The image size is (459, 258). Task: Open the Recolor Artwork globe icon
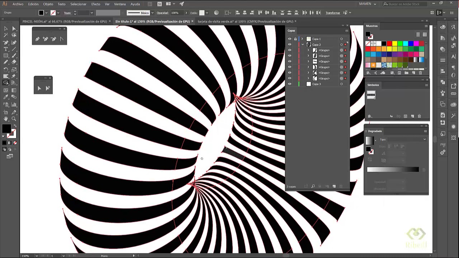coord(216,13)
